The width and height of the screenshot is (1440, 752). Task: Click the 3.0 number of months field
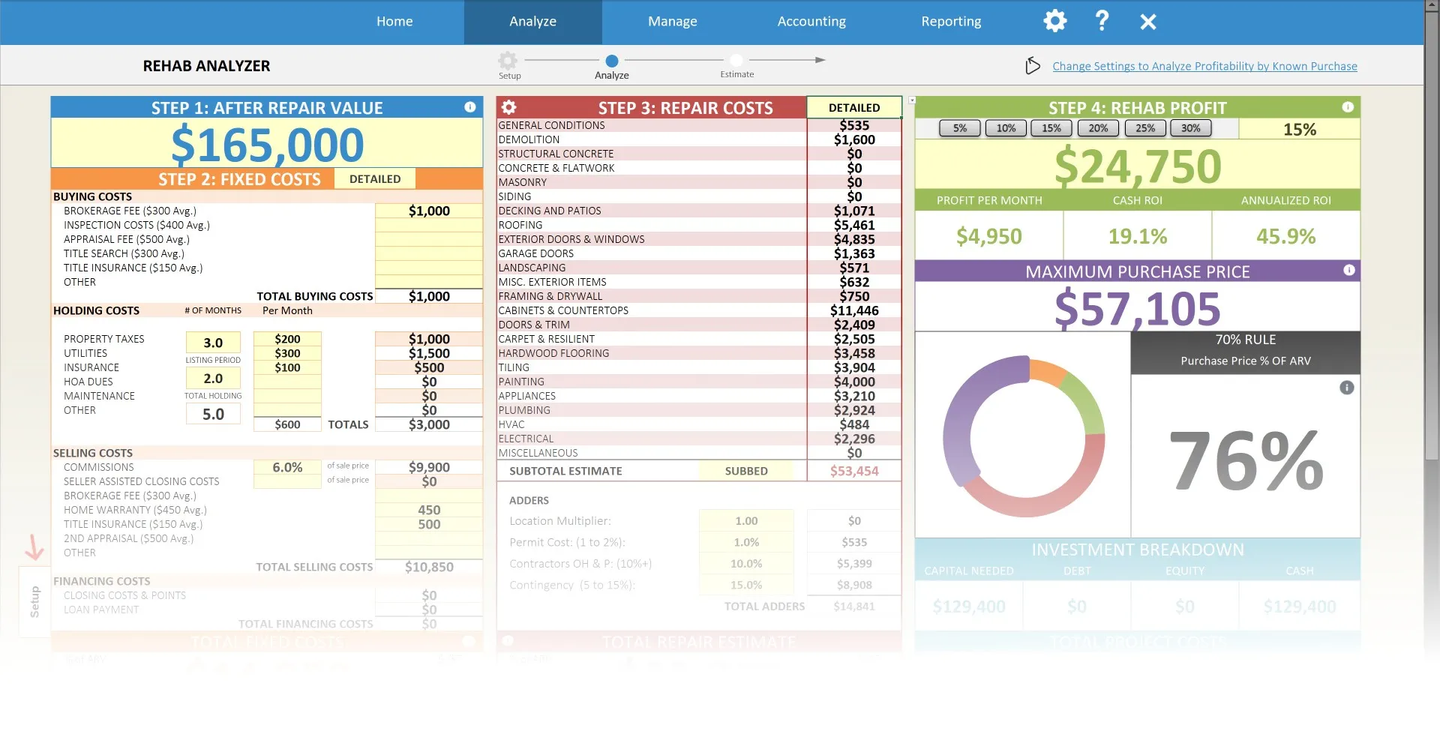[213, 343]
